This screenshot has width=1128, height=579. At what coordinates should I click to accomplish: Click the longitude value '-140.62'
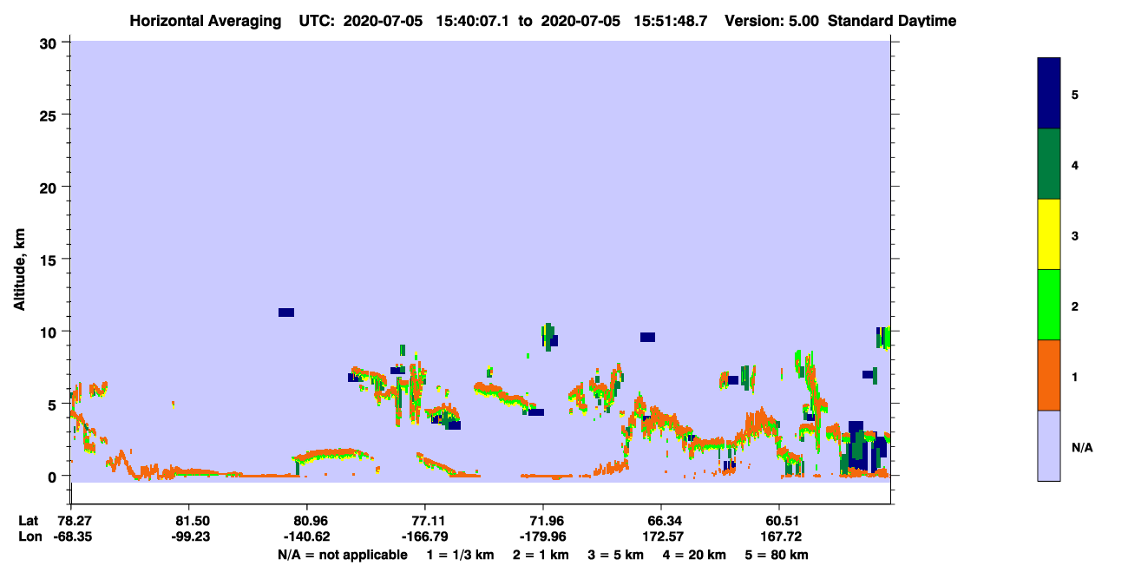(306, 536)
